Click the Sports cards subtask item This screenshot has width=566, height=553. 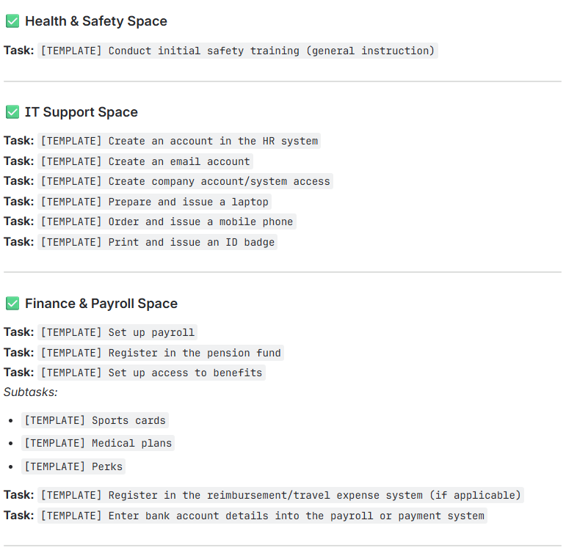(95, 420)
